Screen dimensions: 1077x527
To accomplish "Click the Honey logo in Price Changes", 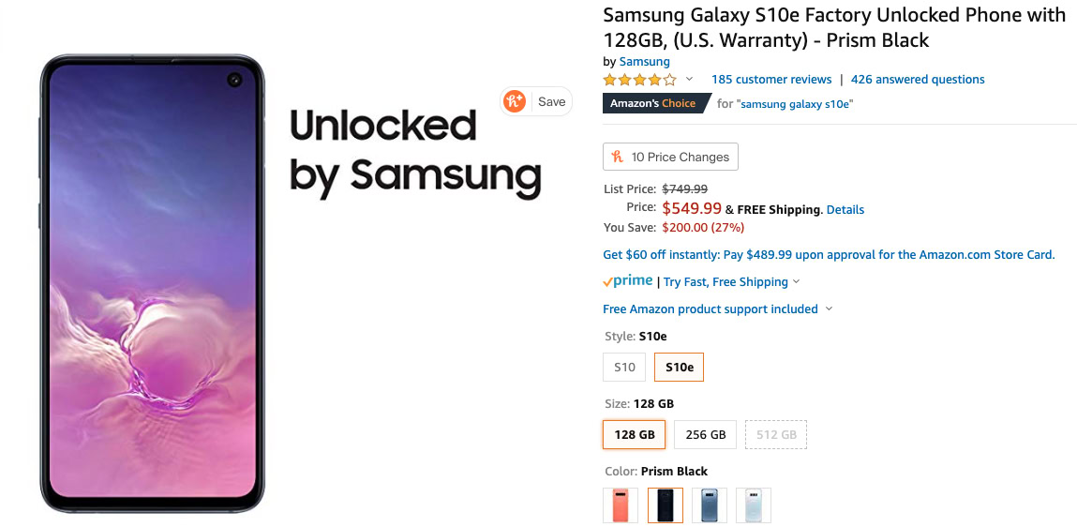I will [x=618, y=157].
